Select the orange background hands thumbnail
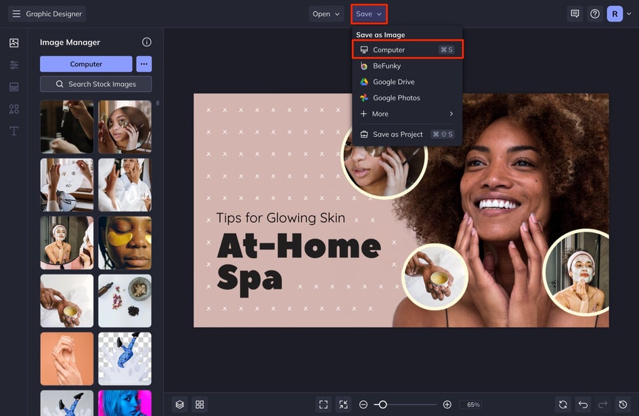This screenshot has height=416, width=639. click(x=67, y=358)
